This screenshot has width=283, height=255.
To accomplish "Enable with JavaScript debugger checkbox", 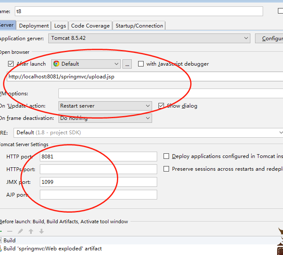I will pos(141,64).
